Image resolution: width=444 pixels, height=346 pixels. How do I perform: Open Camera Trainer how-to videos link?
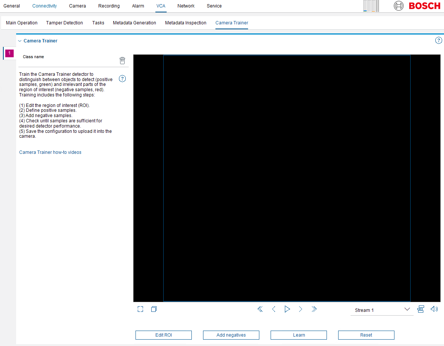click(x=50, y=152)
